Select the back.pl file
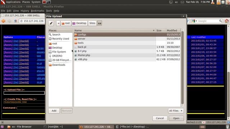 point(127,47)
